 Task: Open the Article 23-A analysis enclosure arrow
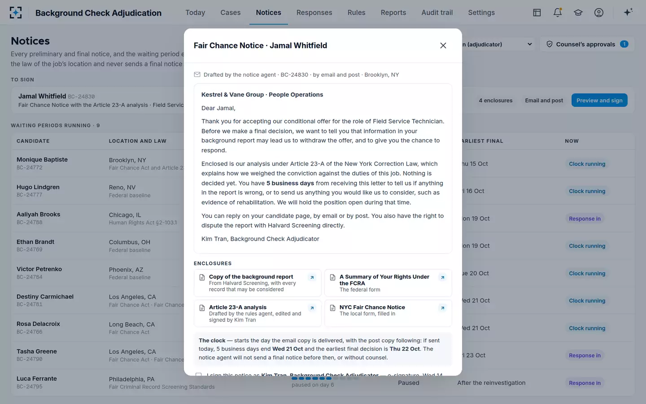(x=312, y=308)
